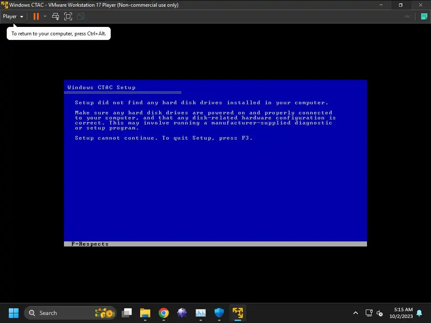Click the 'Setup did not find any hard disk' line

202,103
